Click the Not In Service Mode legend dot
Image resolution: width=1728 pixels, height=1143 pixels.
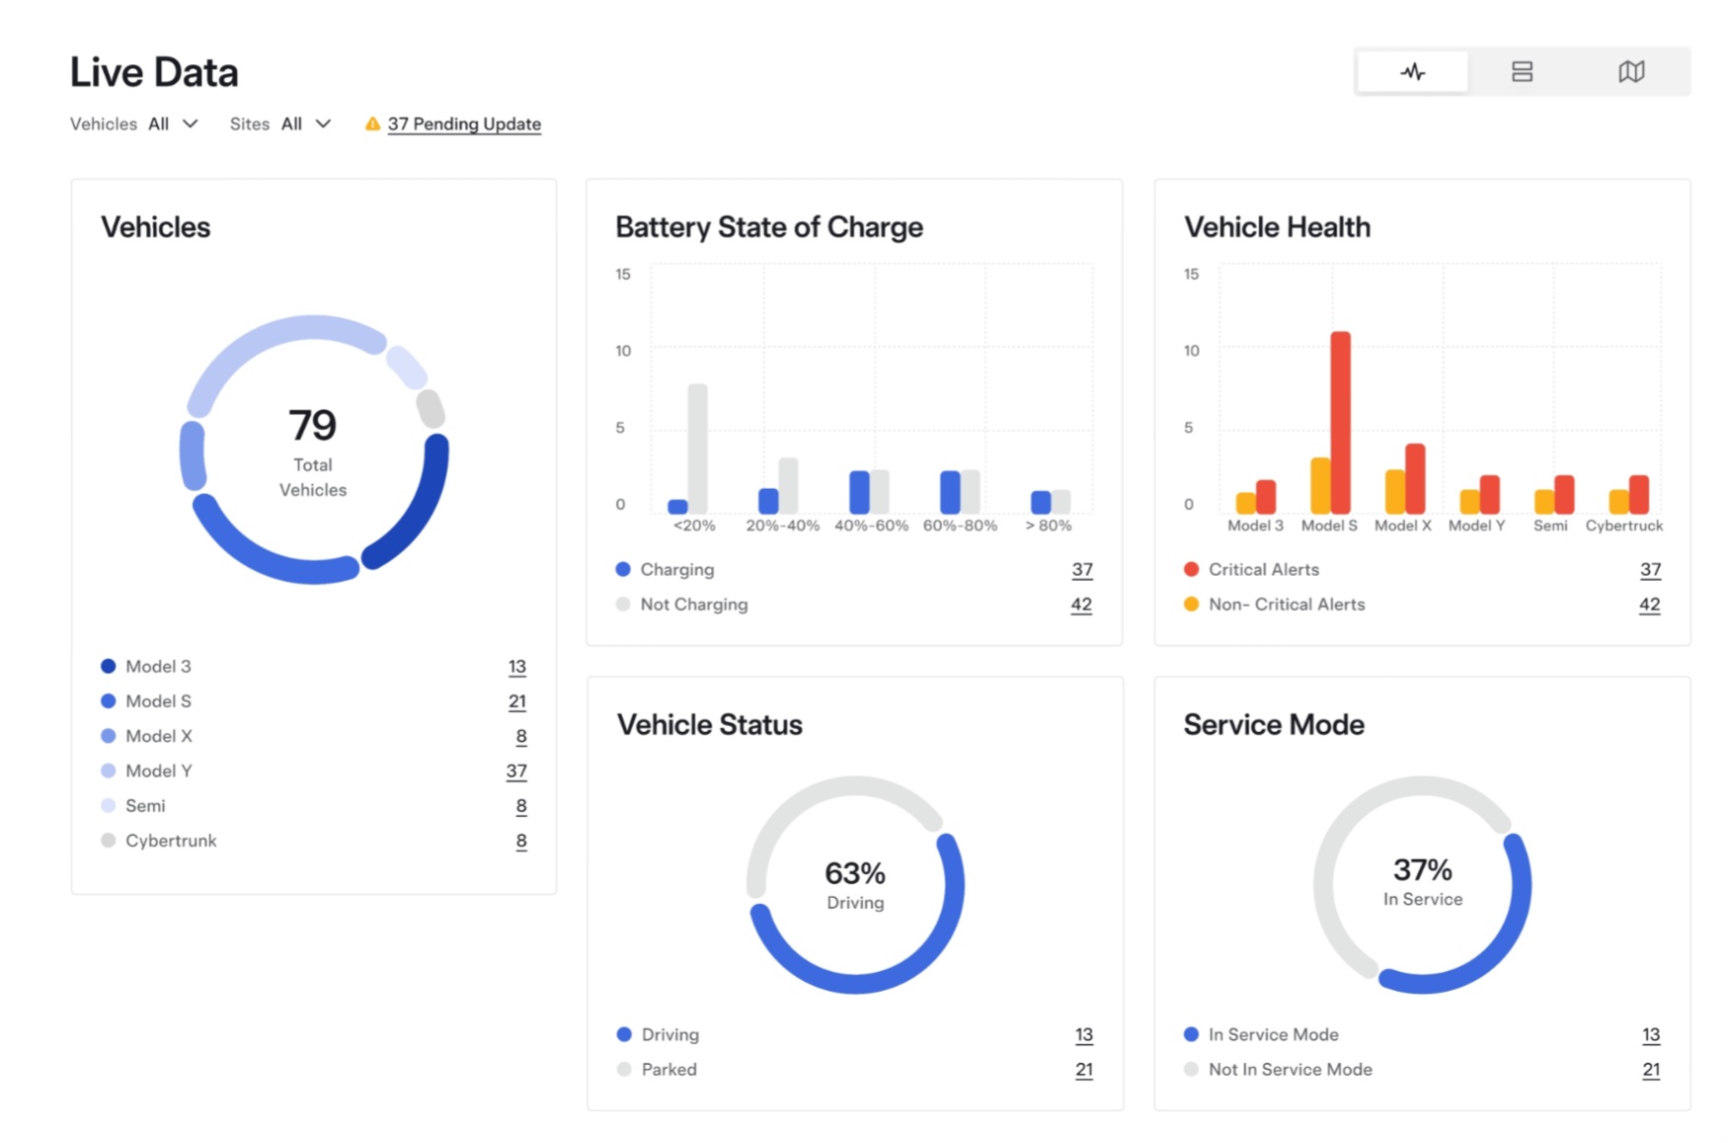1191,1070
